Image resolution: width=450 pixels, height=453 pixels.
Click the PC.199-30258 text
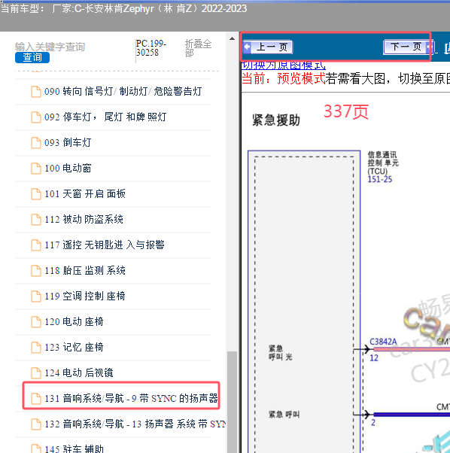coord(151,48)
